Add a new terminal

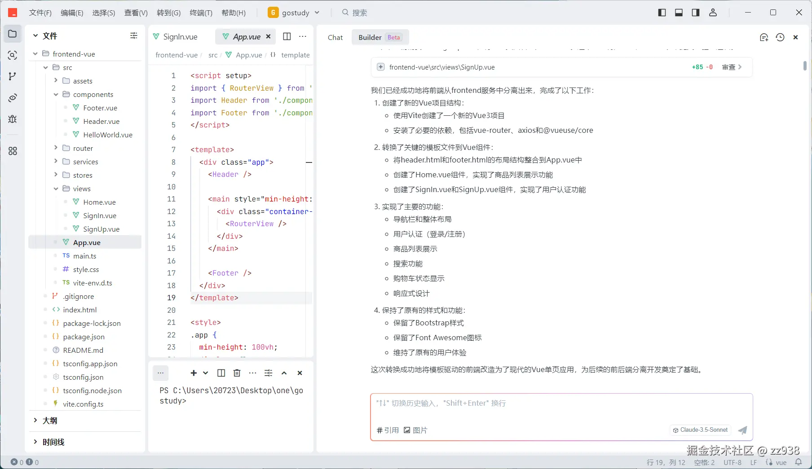point(194,373)
